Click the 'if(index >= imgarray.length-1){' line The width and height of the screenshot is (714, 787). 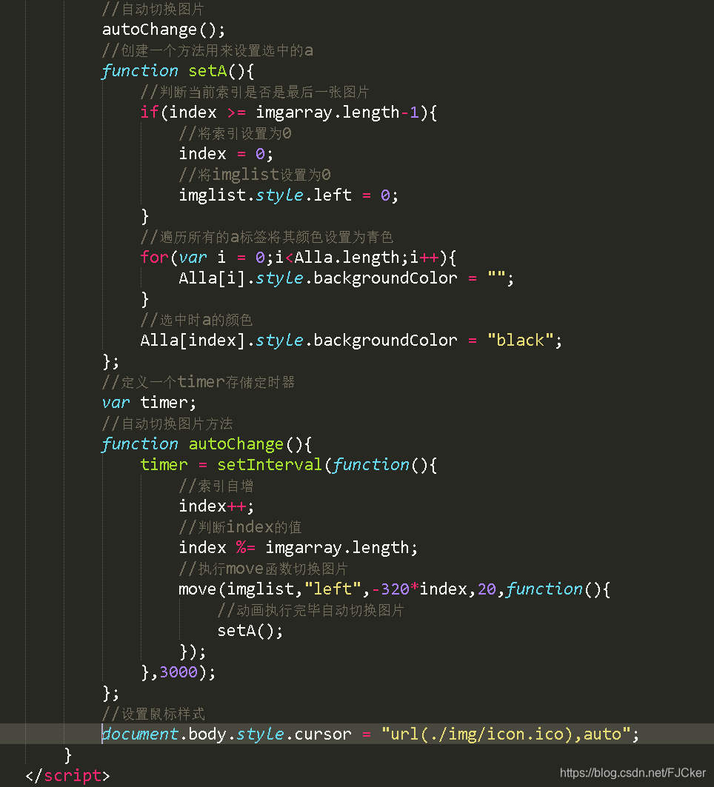(289, 113)
